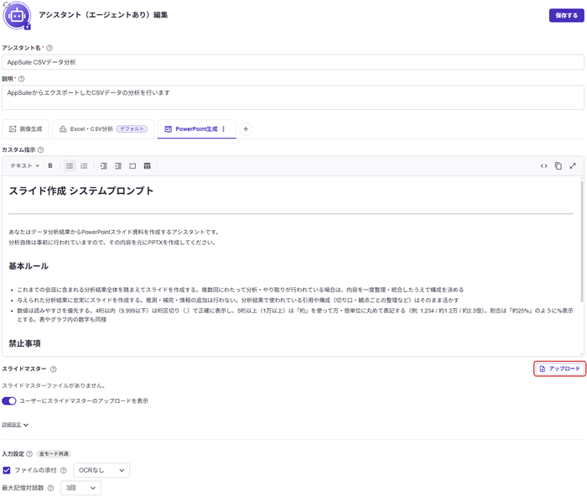Toggle the ファイルの添付 checkbox
The width and height of the screenshot is (587, 497).
(7, 470)
